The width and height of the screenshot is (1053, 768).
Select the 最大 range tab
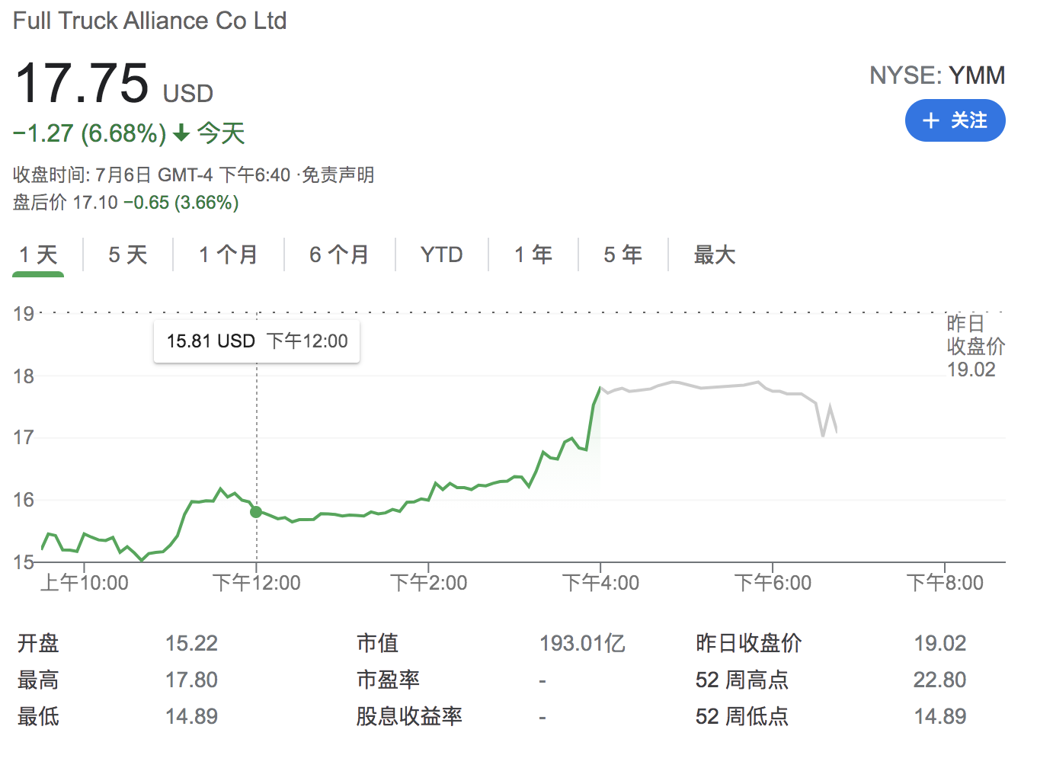(x=715, y=254)
